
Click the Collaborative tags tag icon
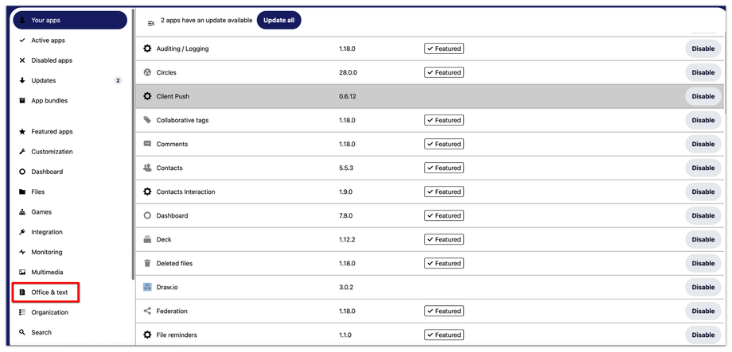[147, 120]
